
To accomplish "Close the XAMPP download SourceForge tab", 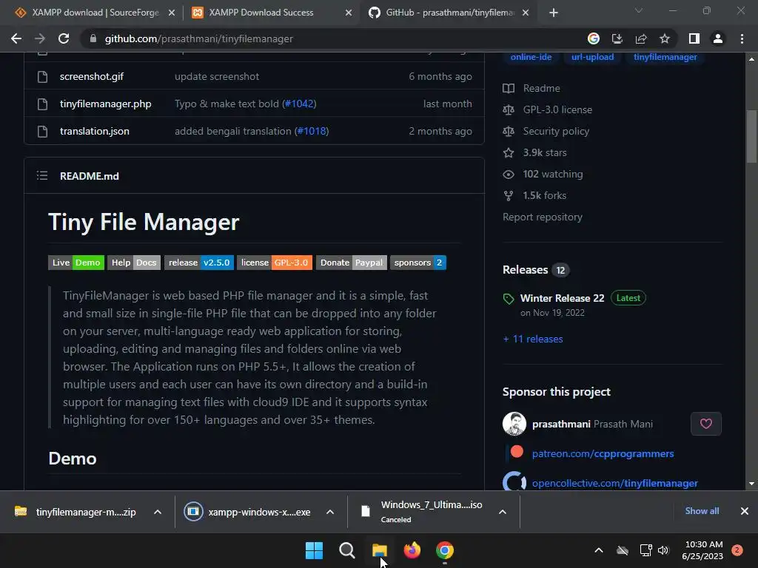I will click(x=171, y=13).
